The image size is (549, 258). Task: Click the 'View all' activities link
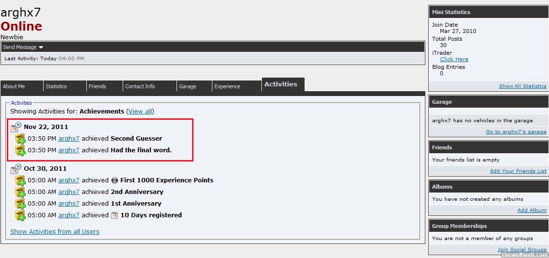pos(140,111)
